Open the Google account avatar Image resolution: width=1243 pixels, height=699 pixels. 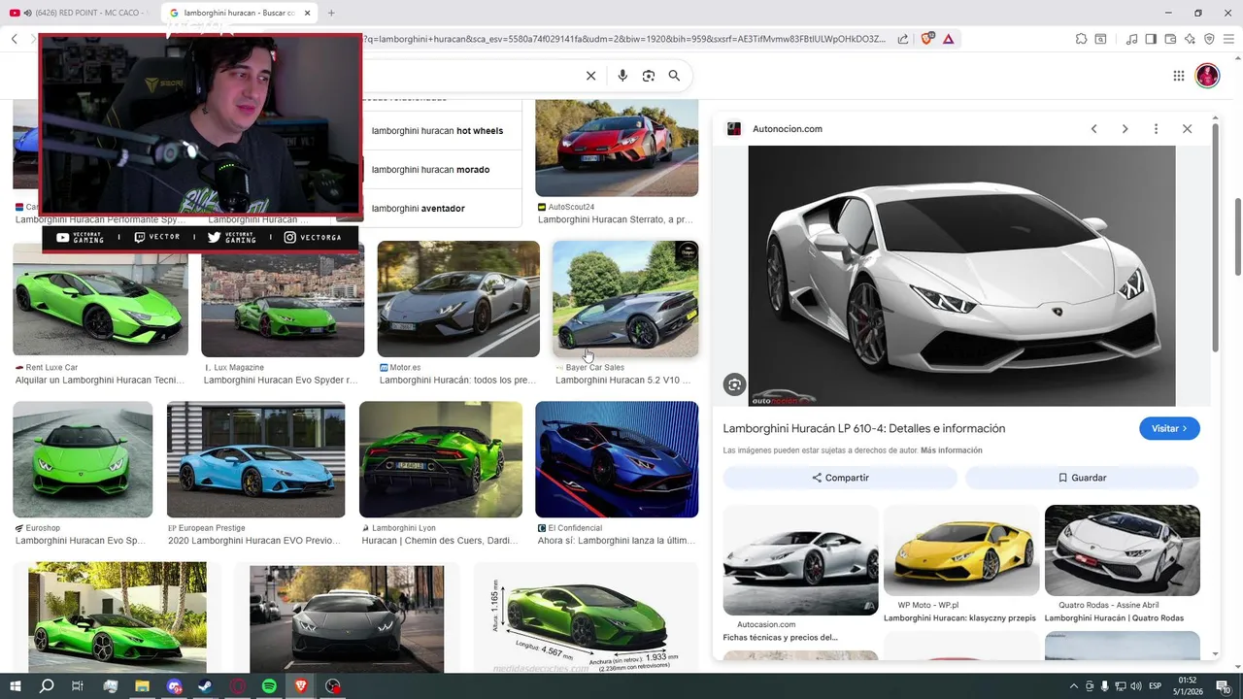1207,76
